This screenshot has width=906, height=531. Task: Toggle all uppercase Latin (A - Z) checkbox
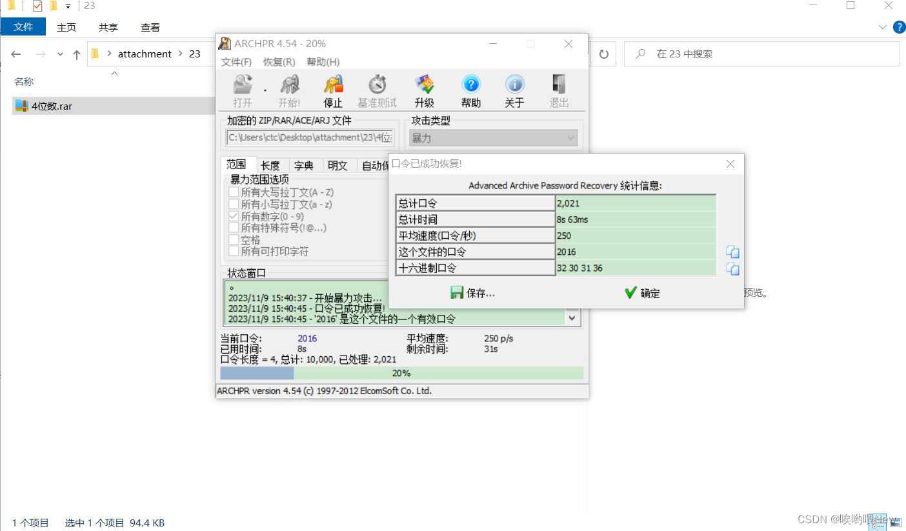(x=234, y=192)
